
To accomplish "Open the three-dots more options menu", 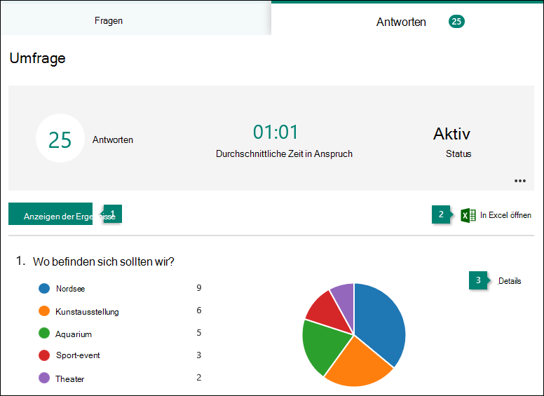I will [519, 181].
